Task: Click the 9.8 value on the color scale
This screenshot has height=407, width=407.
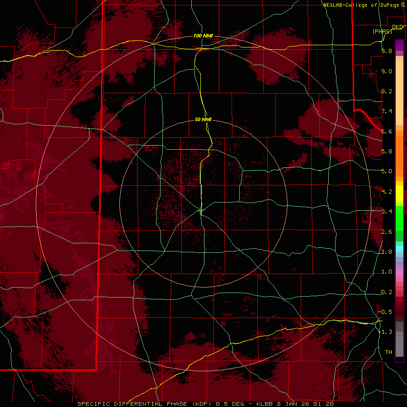Action: [387, 51]
